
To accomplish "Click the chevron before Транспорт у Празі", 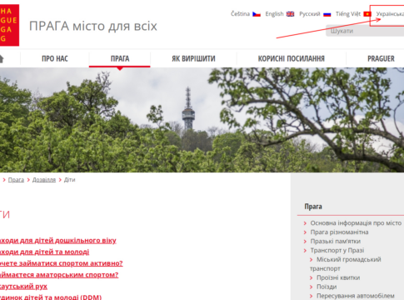I will 305,251.
